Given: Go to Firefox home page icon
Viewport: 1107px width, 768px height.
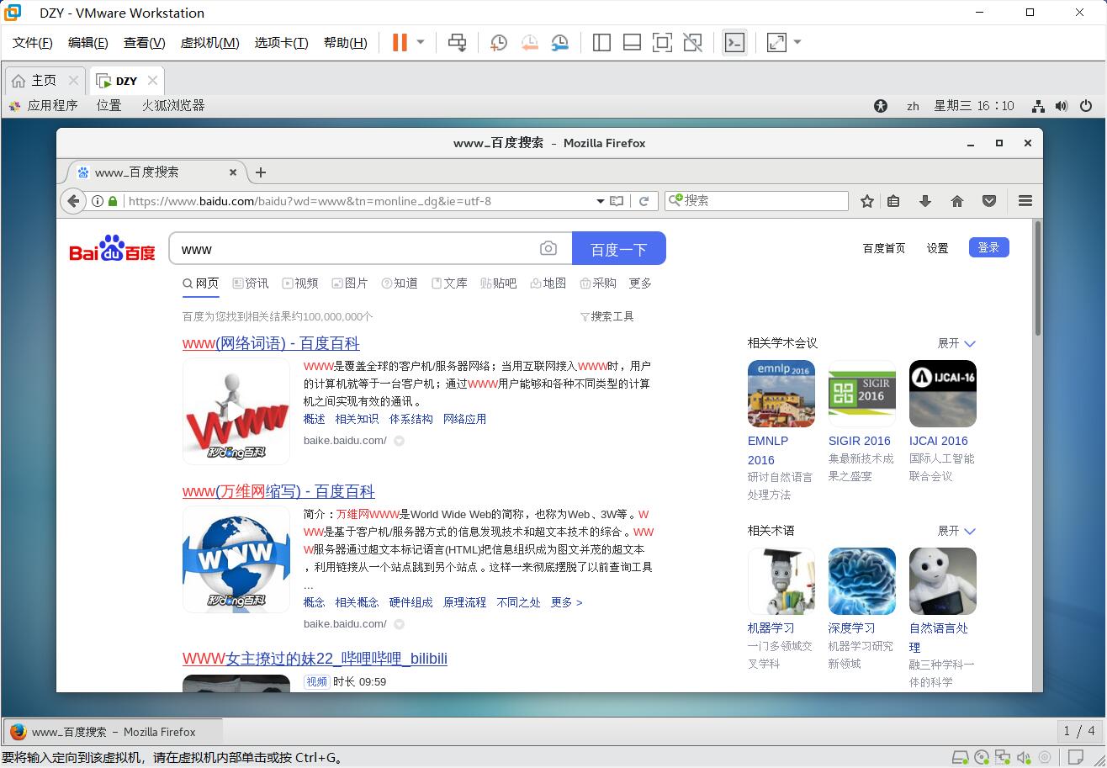Looking at the screenshot, I should pyautogui.click(x=956, y=201).
